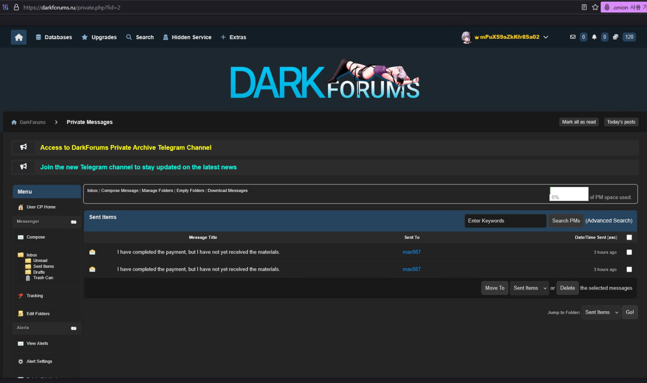
Task: Open Tracking in the sidebar
Action: 35,296
